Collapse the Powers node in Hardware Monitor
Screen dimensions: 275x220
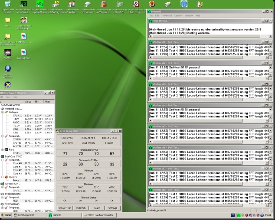[x=3, y=177]
